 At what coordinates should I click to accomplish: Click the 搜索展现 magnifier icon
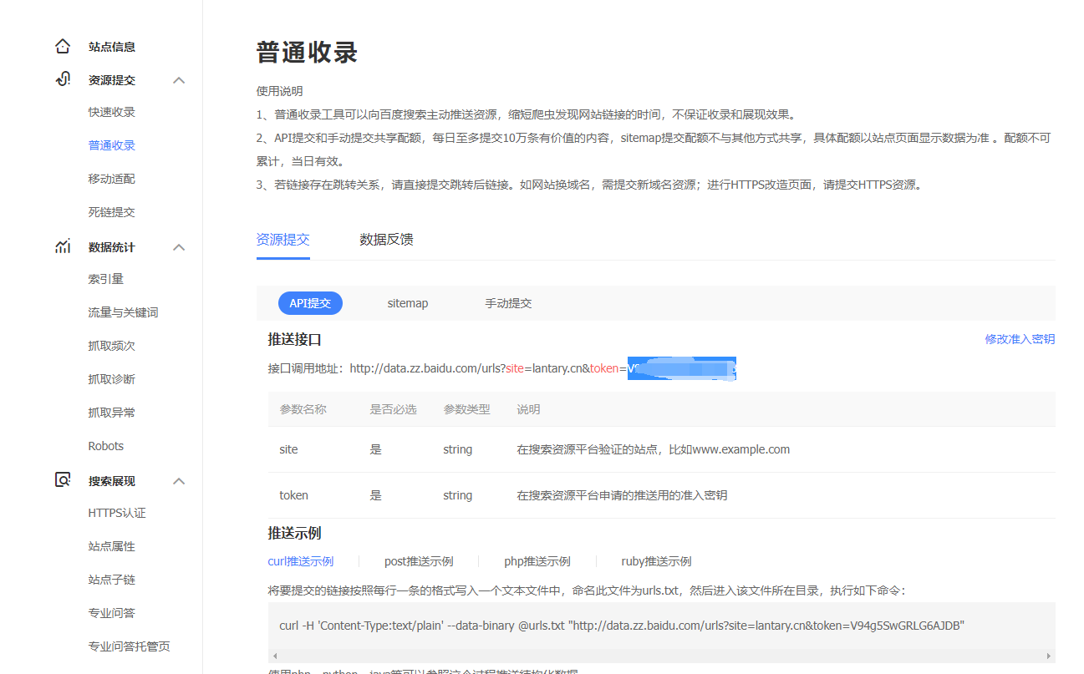click(62, 479)
